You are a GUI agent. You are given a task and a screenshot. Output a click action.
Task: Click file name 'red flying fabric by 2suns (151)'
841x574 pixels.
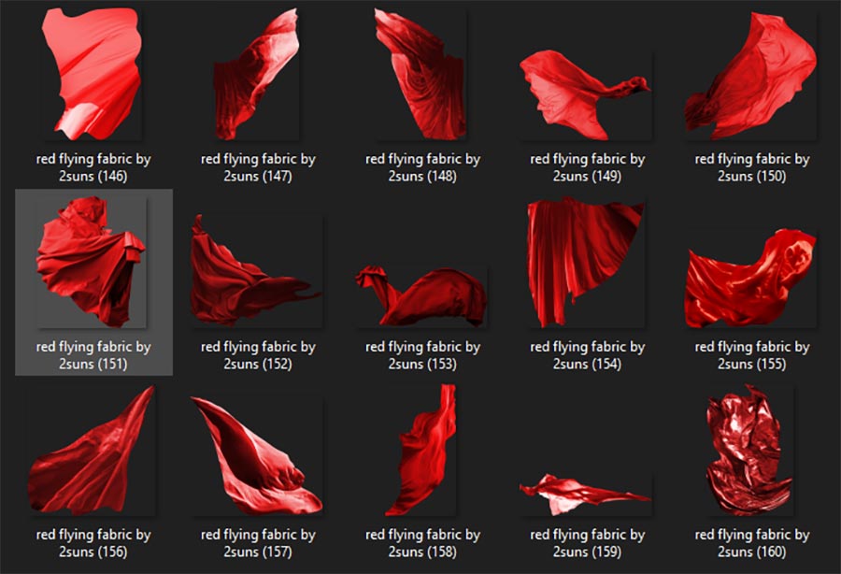(93, 355)
